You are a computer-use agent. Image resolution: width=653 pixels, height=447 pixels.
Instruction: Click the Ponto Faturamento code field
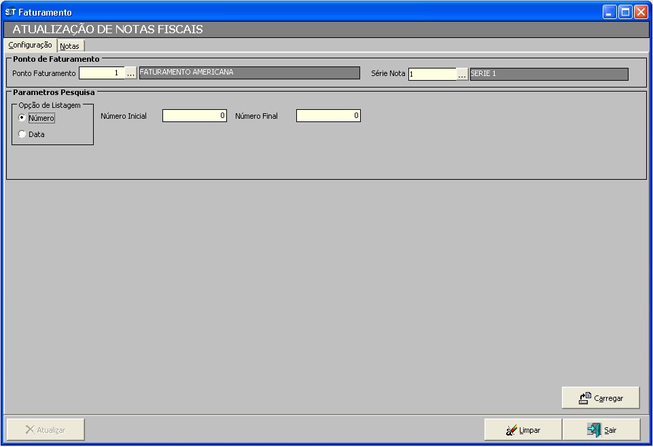point(102,73)
